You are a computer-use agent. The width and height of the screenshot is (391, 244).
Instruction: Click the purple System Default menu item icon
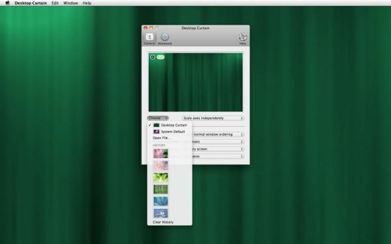[156, 131]
